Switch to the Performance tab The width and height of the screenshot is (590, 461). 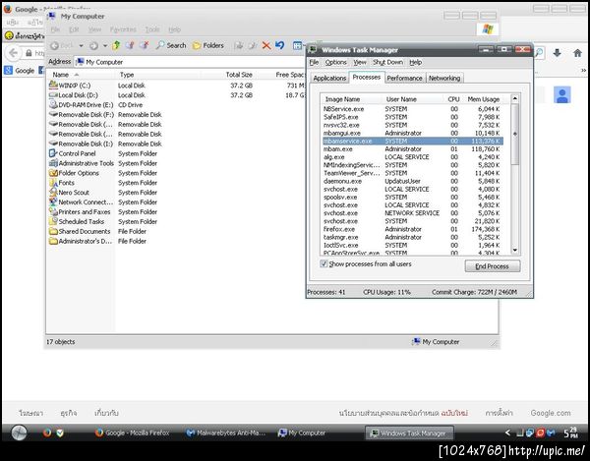pos(404,78)
